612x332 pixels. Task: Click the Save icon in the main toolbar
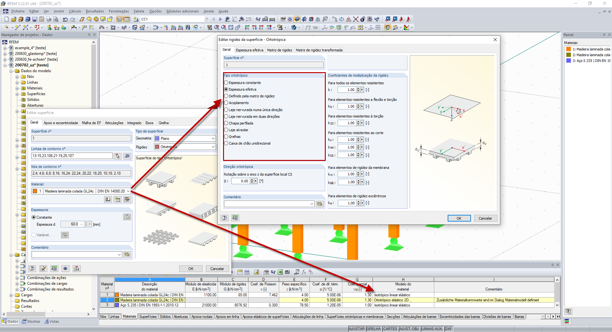pyautogui.click(x=34, y=19)
